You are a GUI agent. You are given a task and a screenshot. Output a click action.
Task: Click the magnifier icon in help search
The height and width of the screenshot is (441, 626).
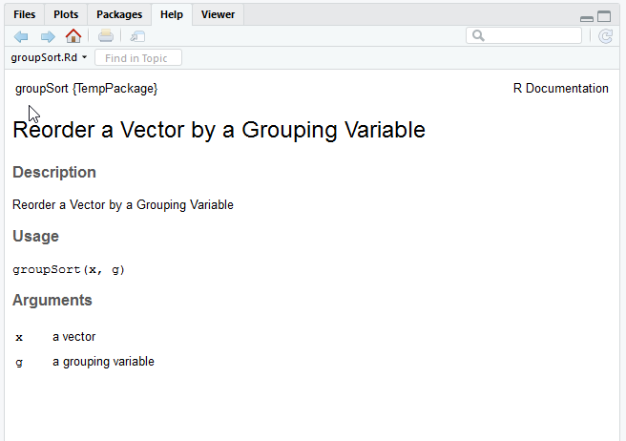[x=478, y=35]
